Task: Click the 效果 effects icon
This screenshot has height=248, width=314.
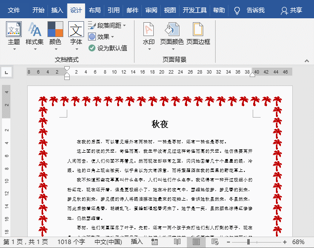Action: point(92,37)
